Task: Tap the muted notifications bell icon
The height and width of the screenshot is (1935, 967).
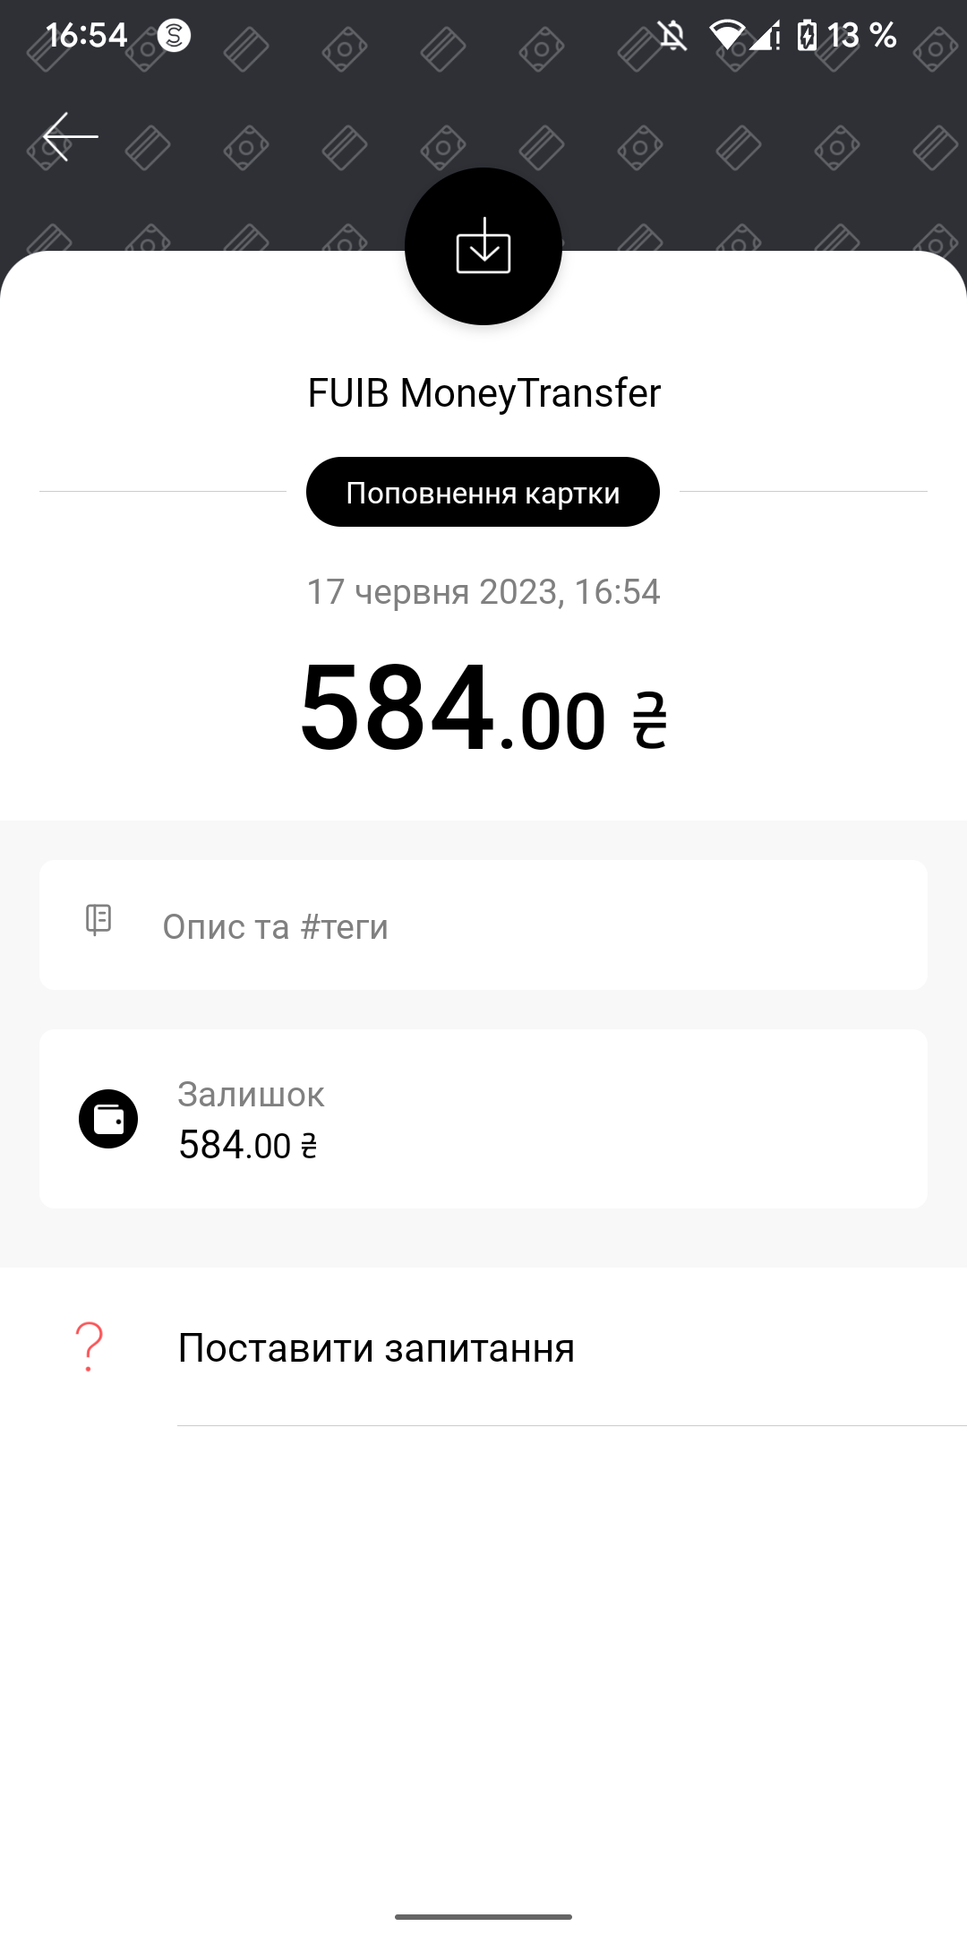Action: pos(672,36)
